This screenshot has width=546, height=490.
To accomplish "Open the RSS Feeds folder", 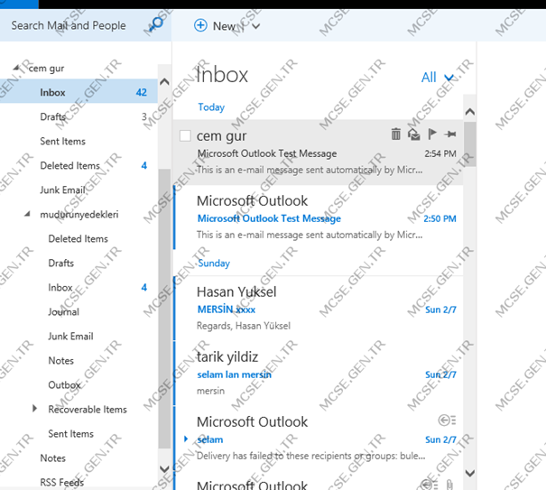I will [x=79, y=483].
